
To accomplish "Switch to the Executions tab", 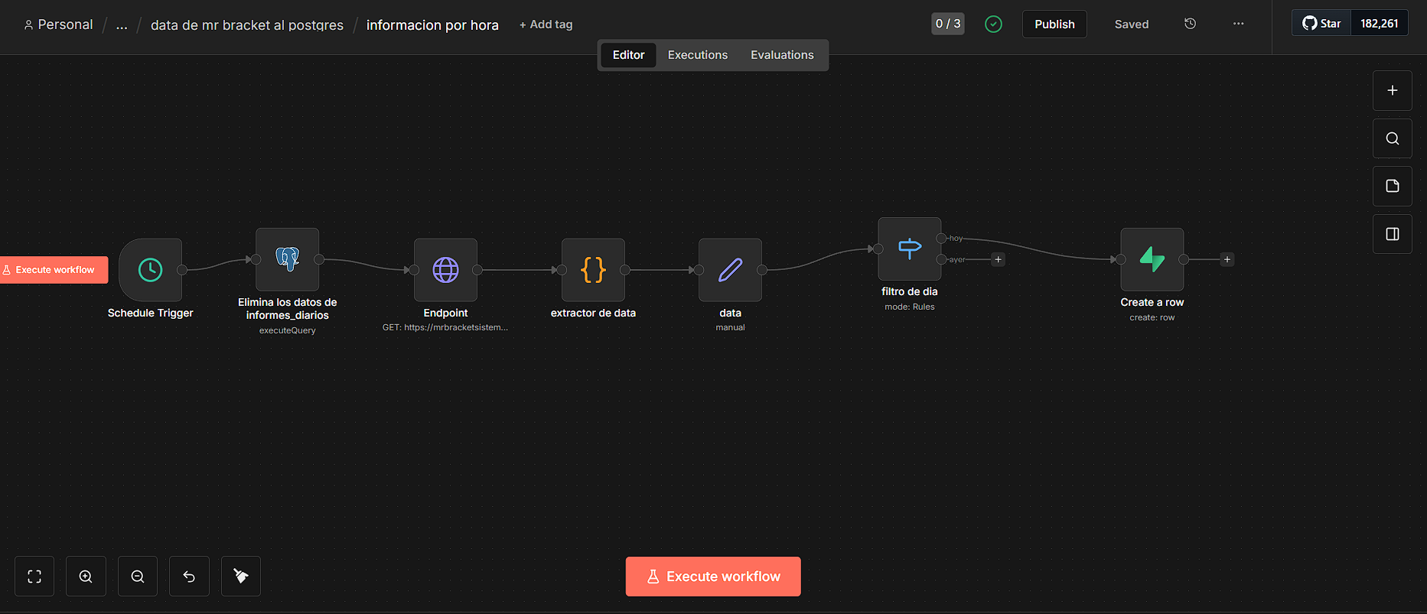I will coord(698,55).
